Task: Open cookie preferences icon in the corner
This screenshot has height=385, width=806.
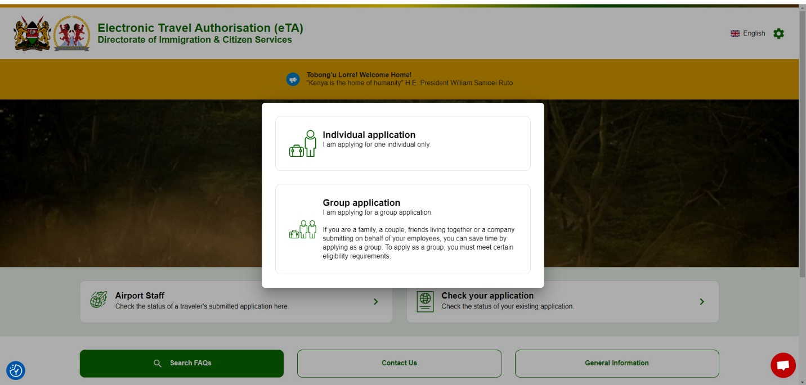Action: pos(16,370)
